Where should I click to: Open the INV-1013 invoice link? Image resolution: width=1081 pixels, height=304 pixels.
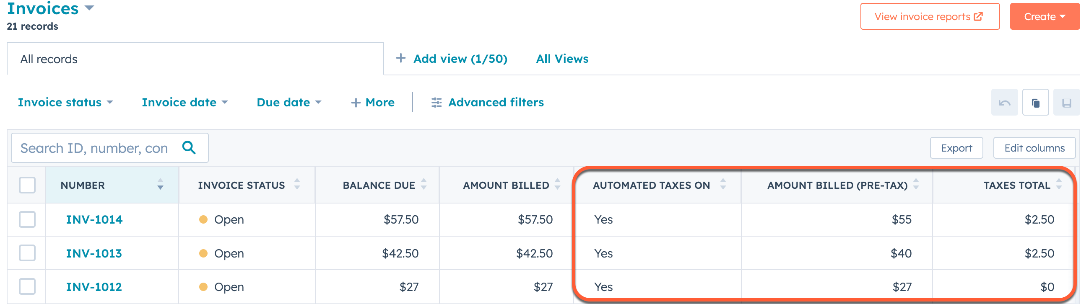point(94,253)
